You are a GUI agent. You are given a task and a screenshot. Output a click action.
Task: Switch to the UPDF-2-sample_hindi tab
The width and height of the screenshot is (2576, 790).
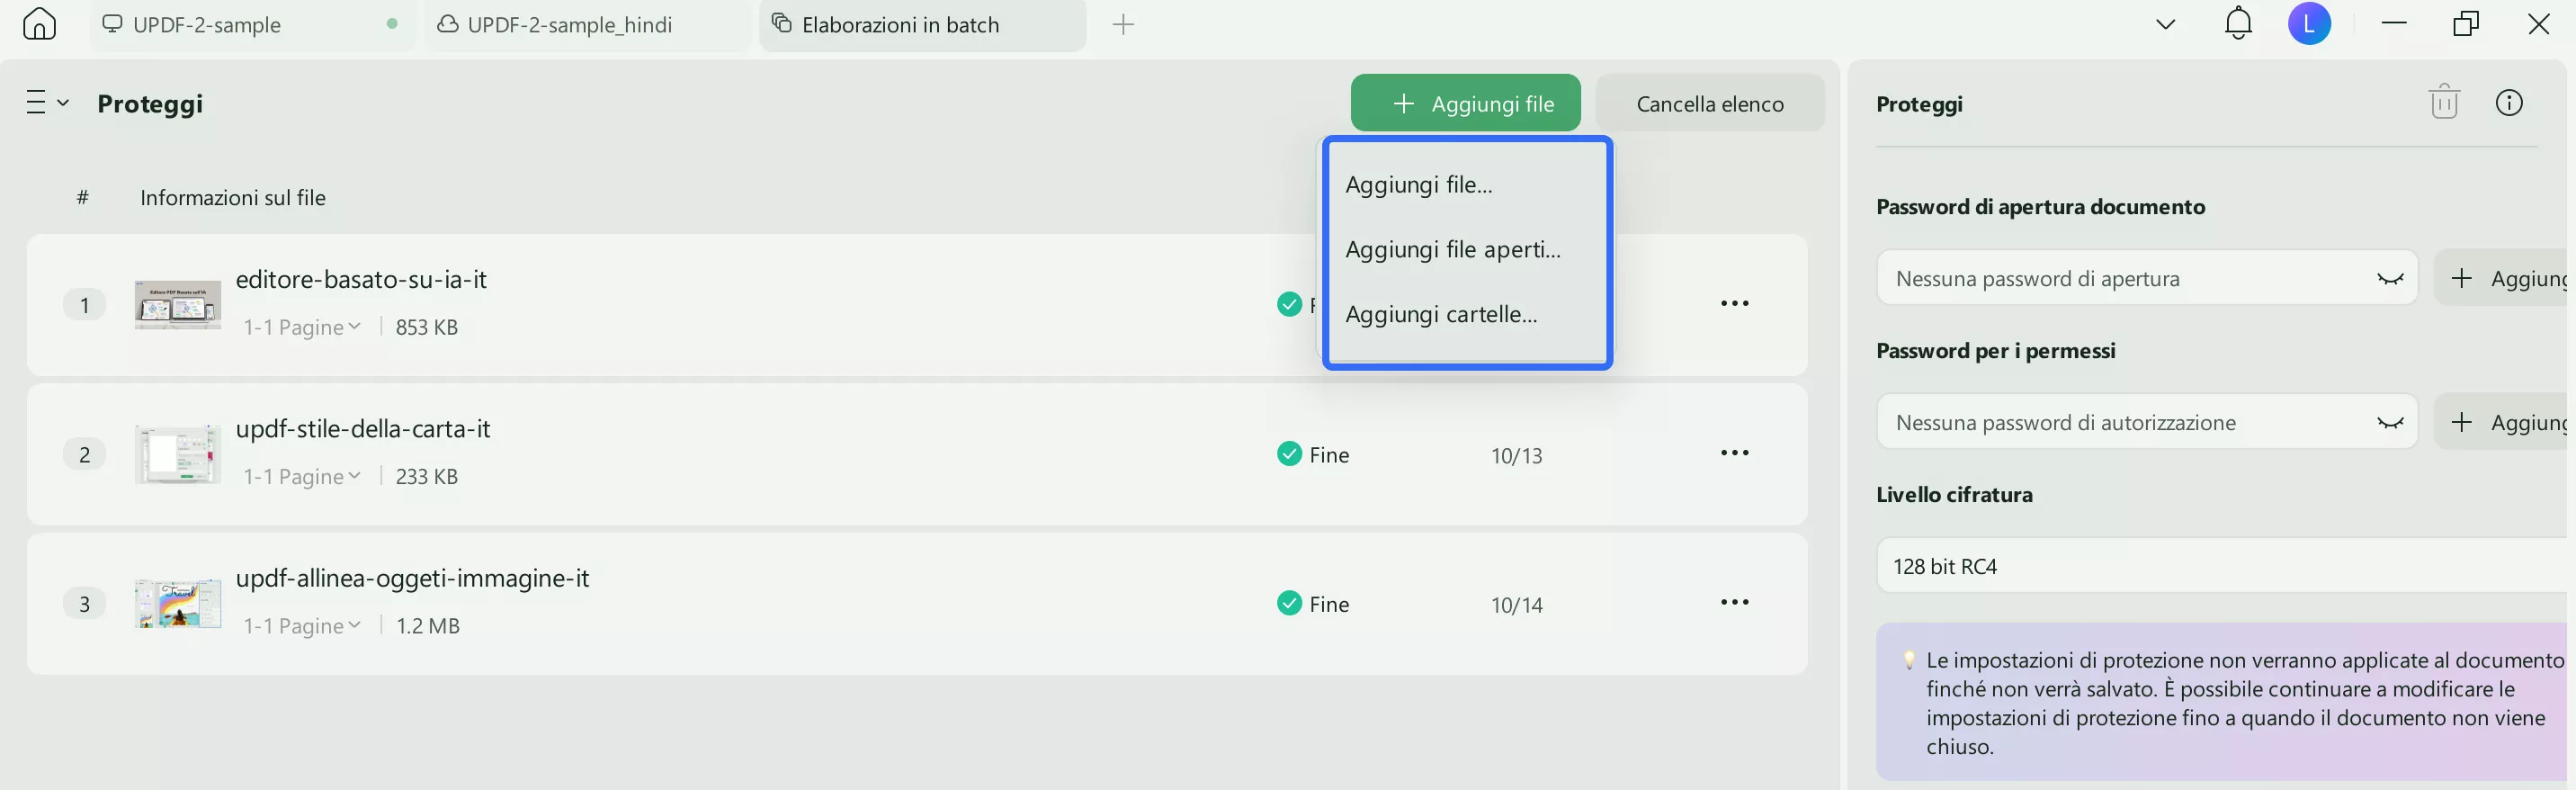click(x=569, y=25)
